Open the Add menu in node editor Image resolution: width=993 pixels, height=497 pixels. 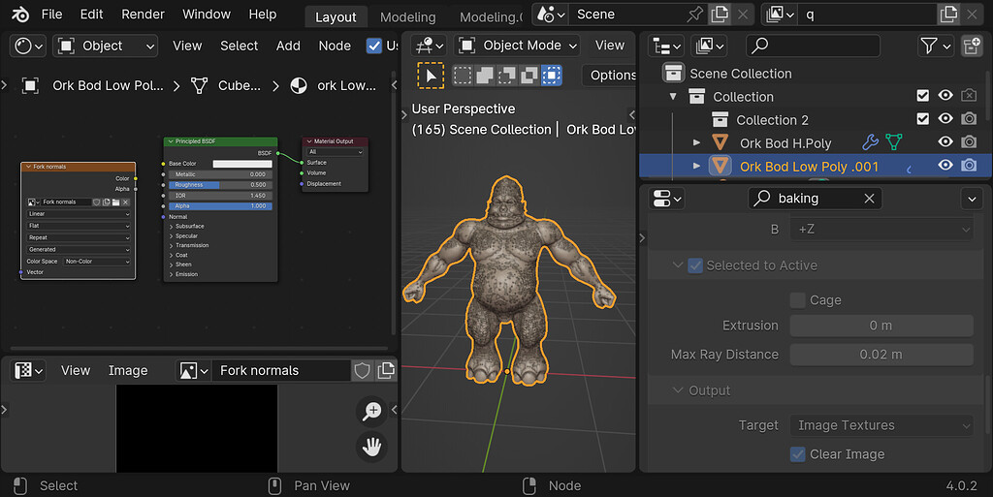288,46
